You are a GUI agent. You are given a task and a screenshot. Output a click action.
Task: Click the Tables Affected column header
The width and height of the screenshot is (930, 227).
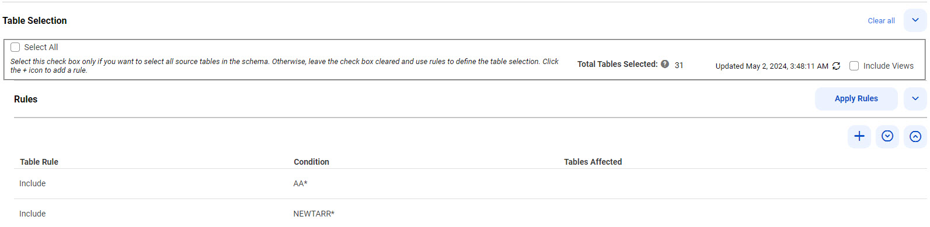tap(593, 162)
